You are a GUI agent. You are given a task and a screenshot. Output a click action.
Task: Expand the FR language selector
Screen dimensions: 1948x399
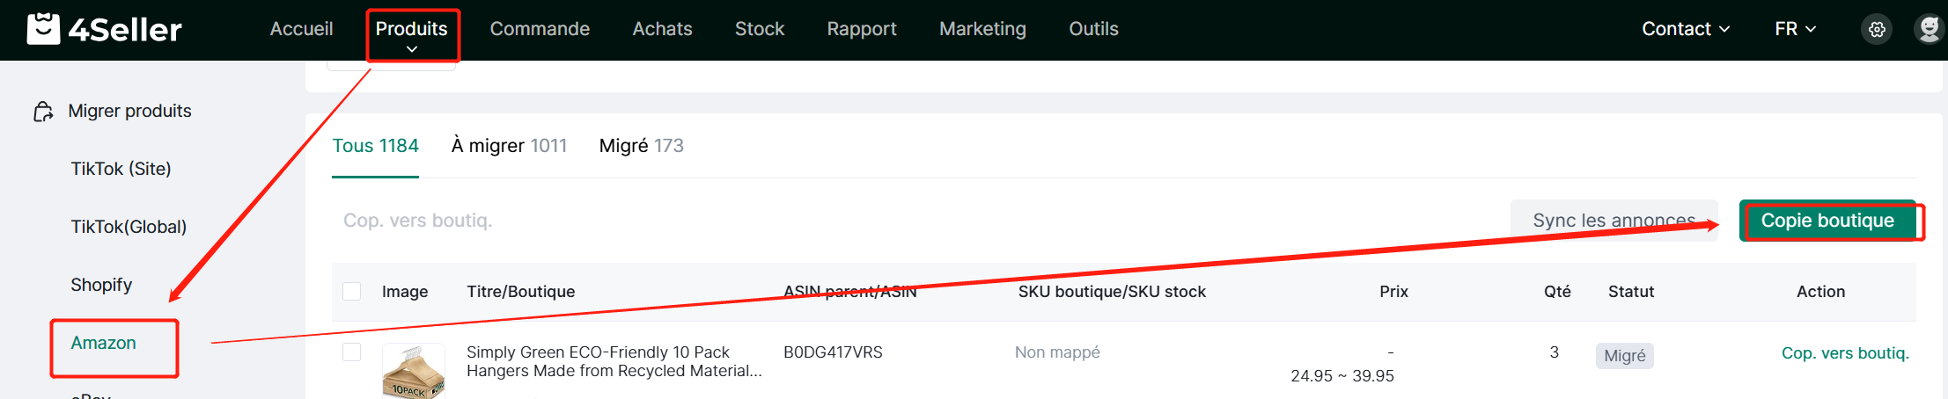click(1796, 29)
